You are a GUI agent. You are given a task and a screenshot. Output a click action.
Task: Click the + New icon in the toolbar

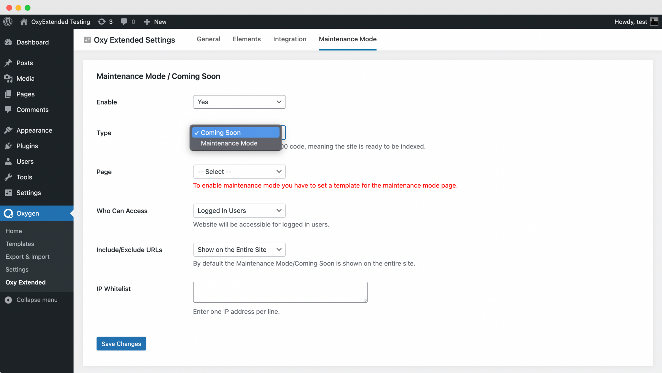click(x=147, y=22)
